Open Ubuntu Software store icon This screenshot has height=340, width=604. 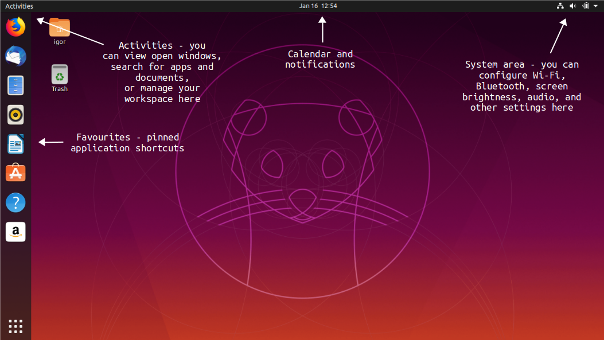click(x=15, y=173)
